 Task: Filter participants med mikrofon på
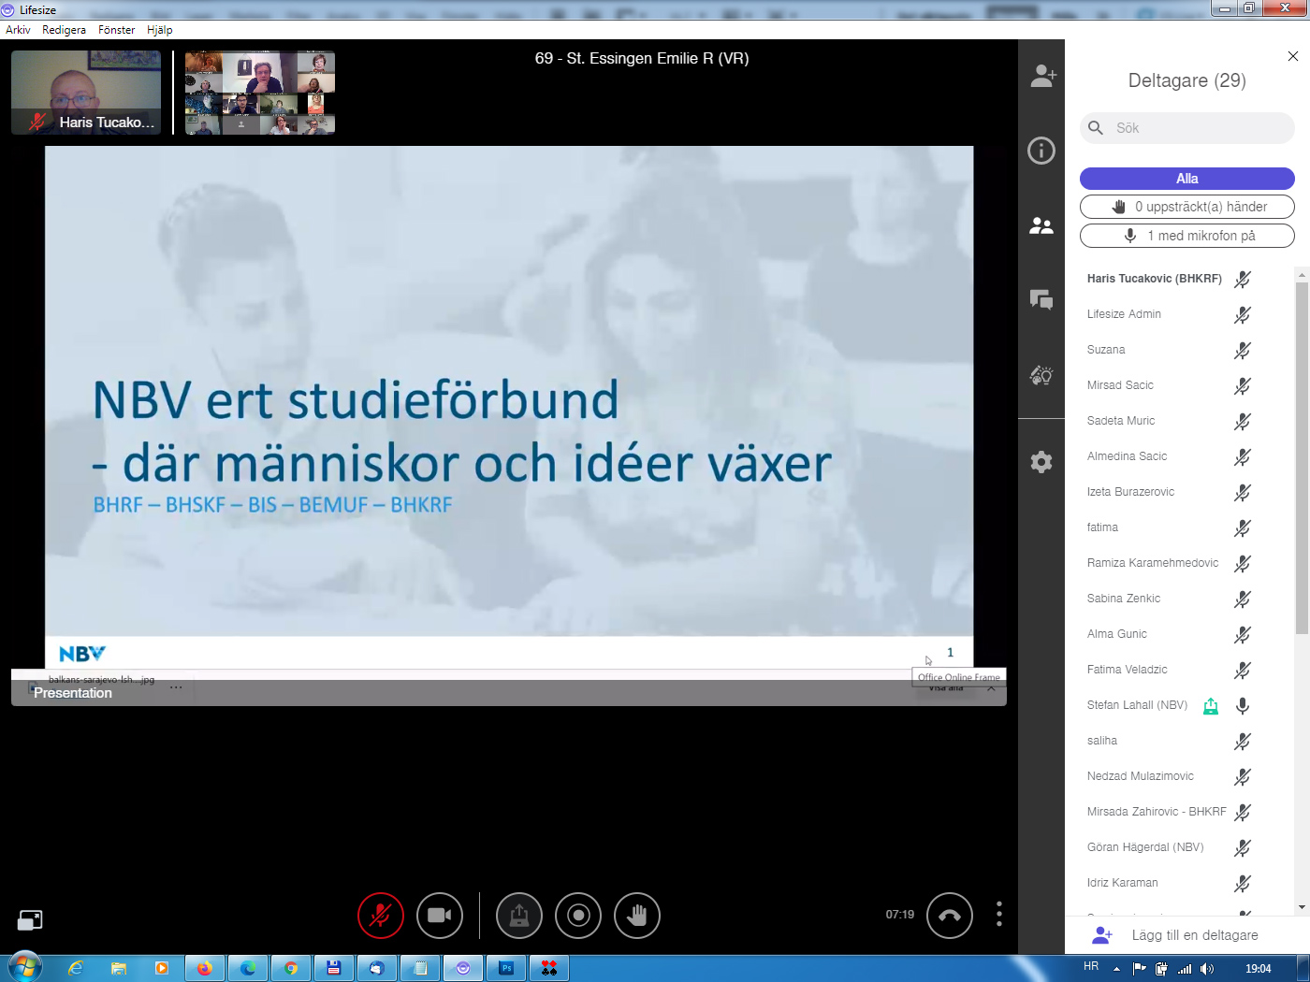pos(1187,236)
